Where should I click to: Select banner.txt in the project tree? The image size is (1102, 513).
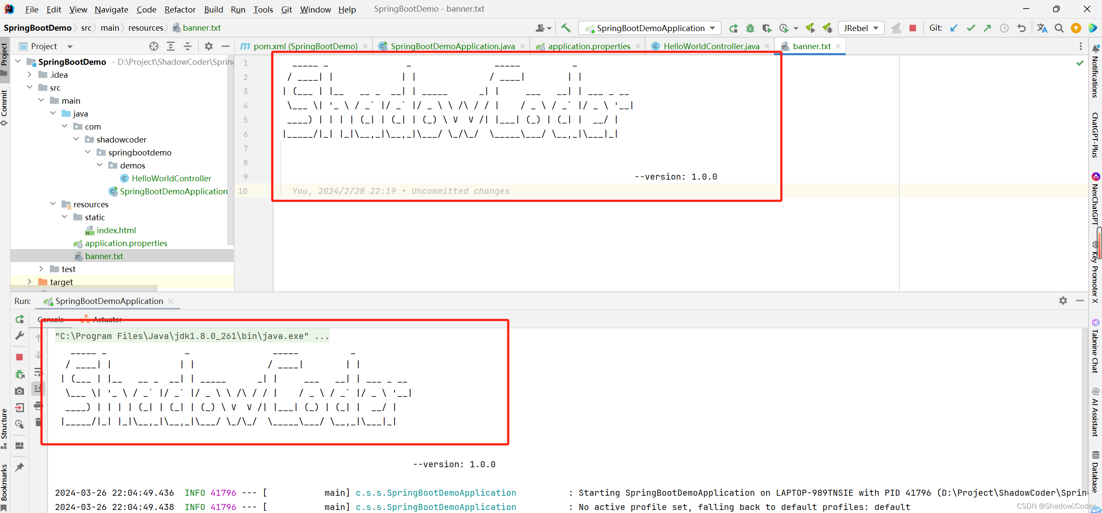tap(104, 256)
